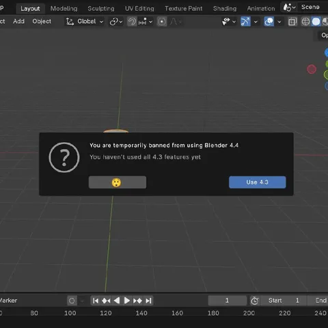328x328 pixels.
Task: Click frame 160 on the timeline ruler
Action: click(177, 313)
